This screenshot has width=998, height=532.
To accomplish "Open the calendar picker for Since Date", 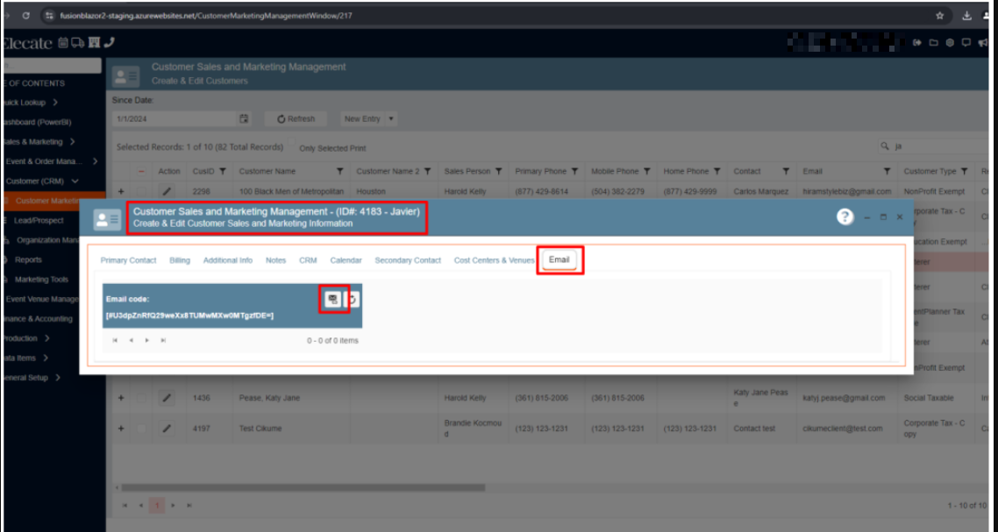I will [244, 118].
